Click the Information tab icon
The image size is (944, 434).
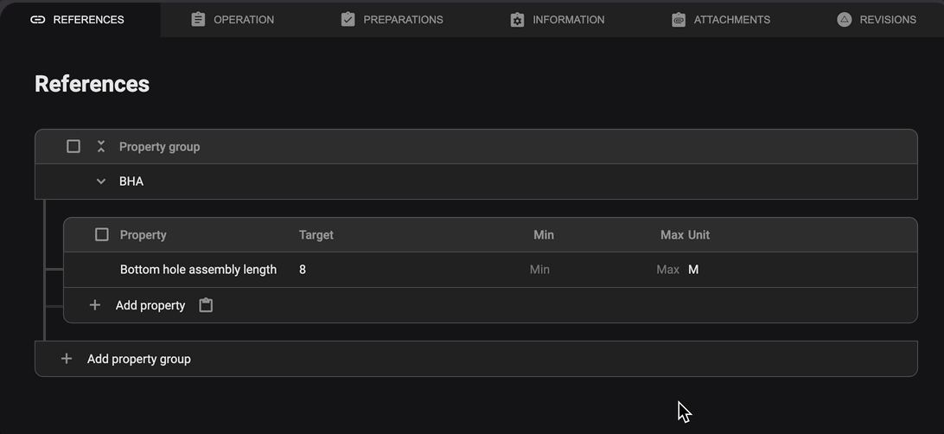517,20
